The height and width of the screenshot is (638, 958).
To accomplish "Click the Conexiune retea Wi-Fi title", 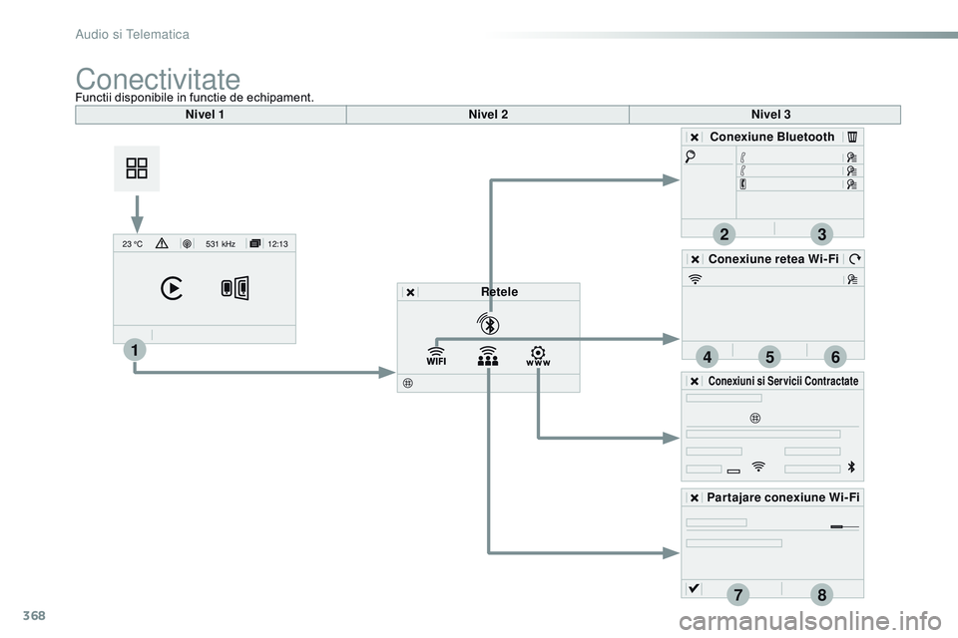I will point(772,259).
